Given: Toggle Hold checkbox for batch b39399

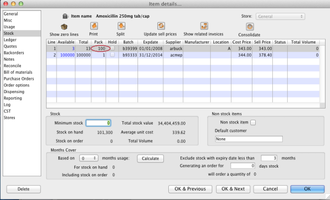Looking at the screenshot, I should coord(113,48).
